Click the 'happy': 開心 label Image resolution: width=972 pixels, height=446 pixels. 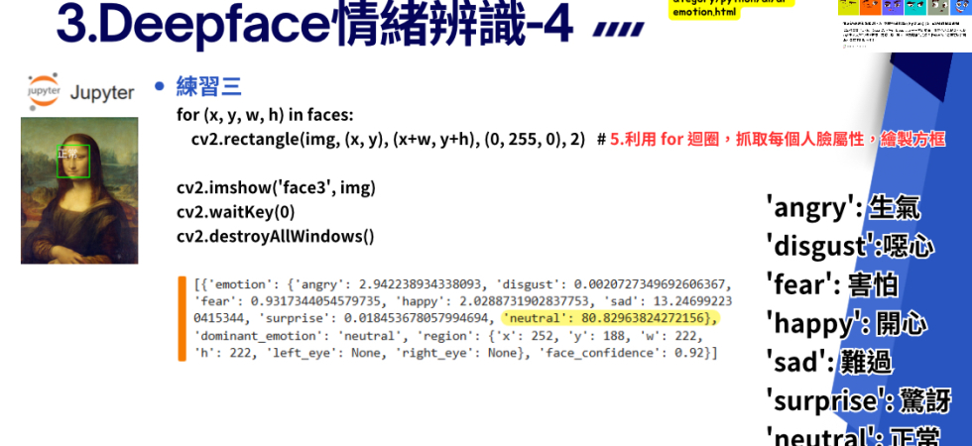tap(845, 323)
